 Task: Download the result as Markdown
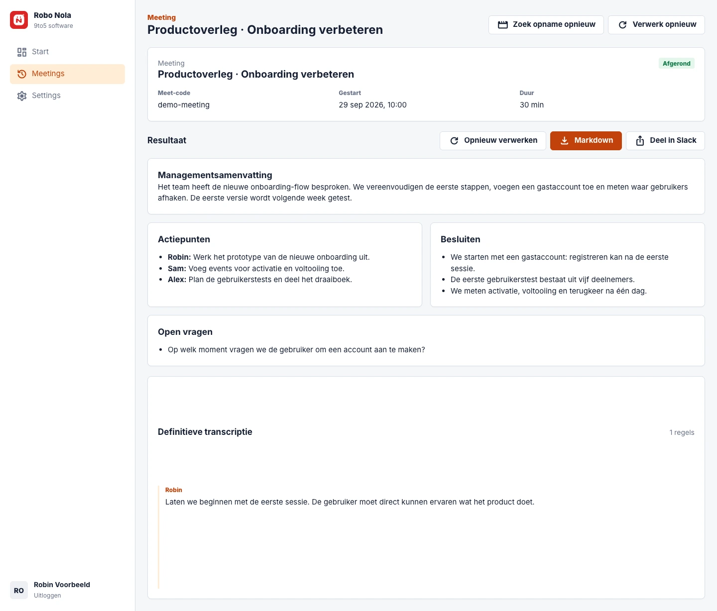(586, 141)
